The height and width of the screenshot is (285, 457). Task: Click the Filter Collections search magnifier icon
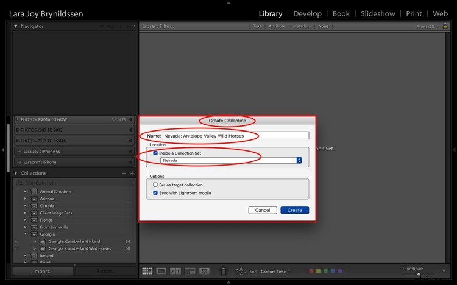(21, 183)
